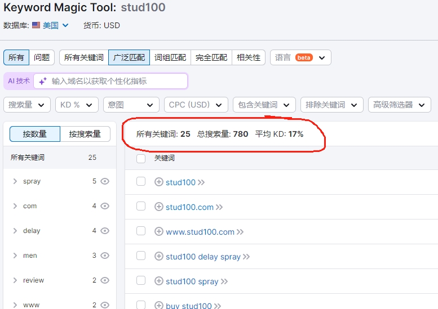Toggle eye icon for men group

point(105,256)
